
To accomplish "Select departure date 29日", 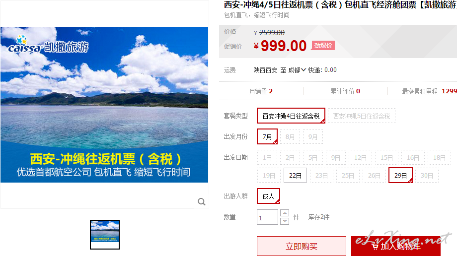I will (x=400, y=175).
